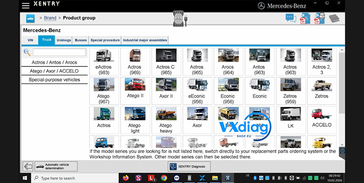Screen dimensions: 364x183
Task: Select the Zetros (959) tile
Action: point(291,91)
